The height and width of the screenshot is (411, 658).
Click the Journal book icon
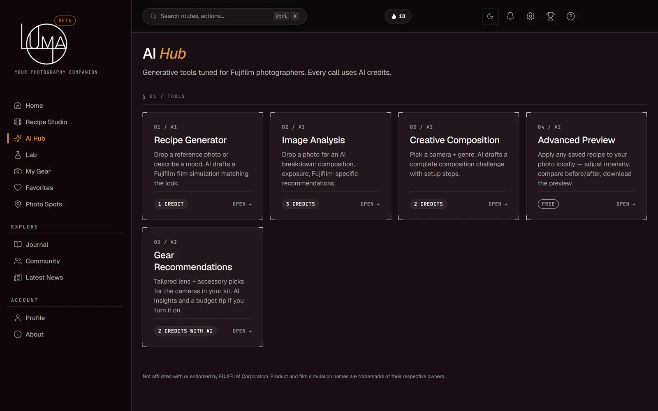18,245
